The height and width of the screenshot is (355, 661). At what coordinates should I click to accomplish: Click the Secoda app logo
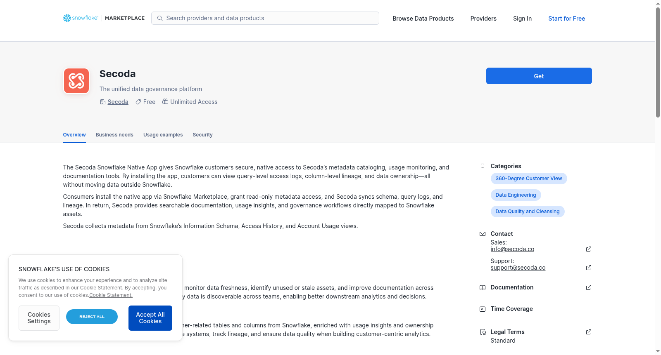tap(76, 81)
